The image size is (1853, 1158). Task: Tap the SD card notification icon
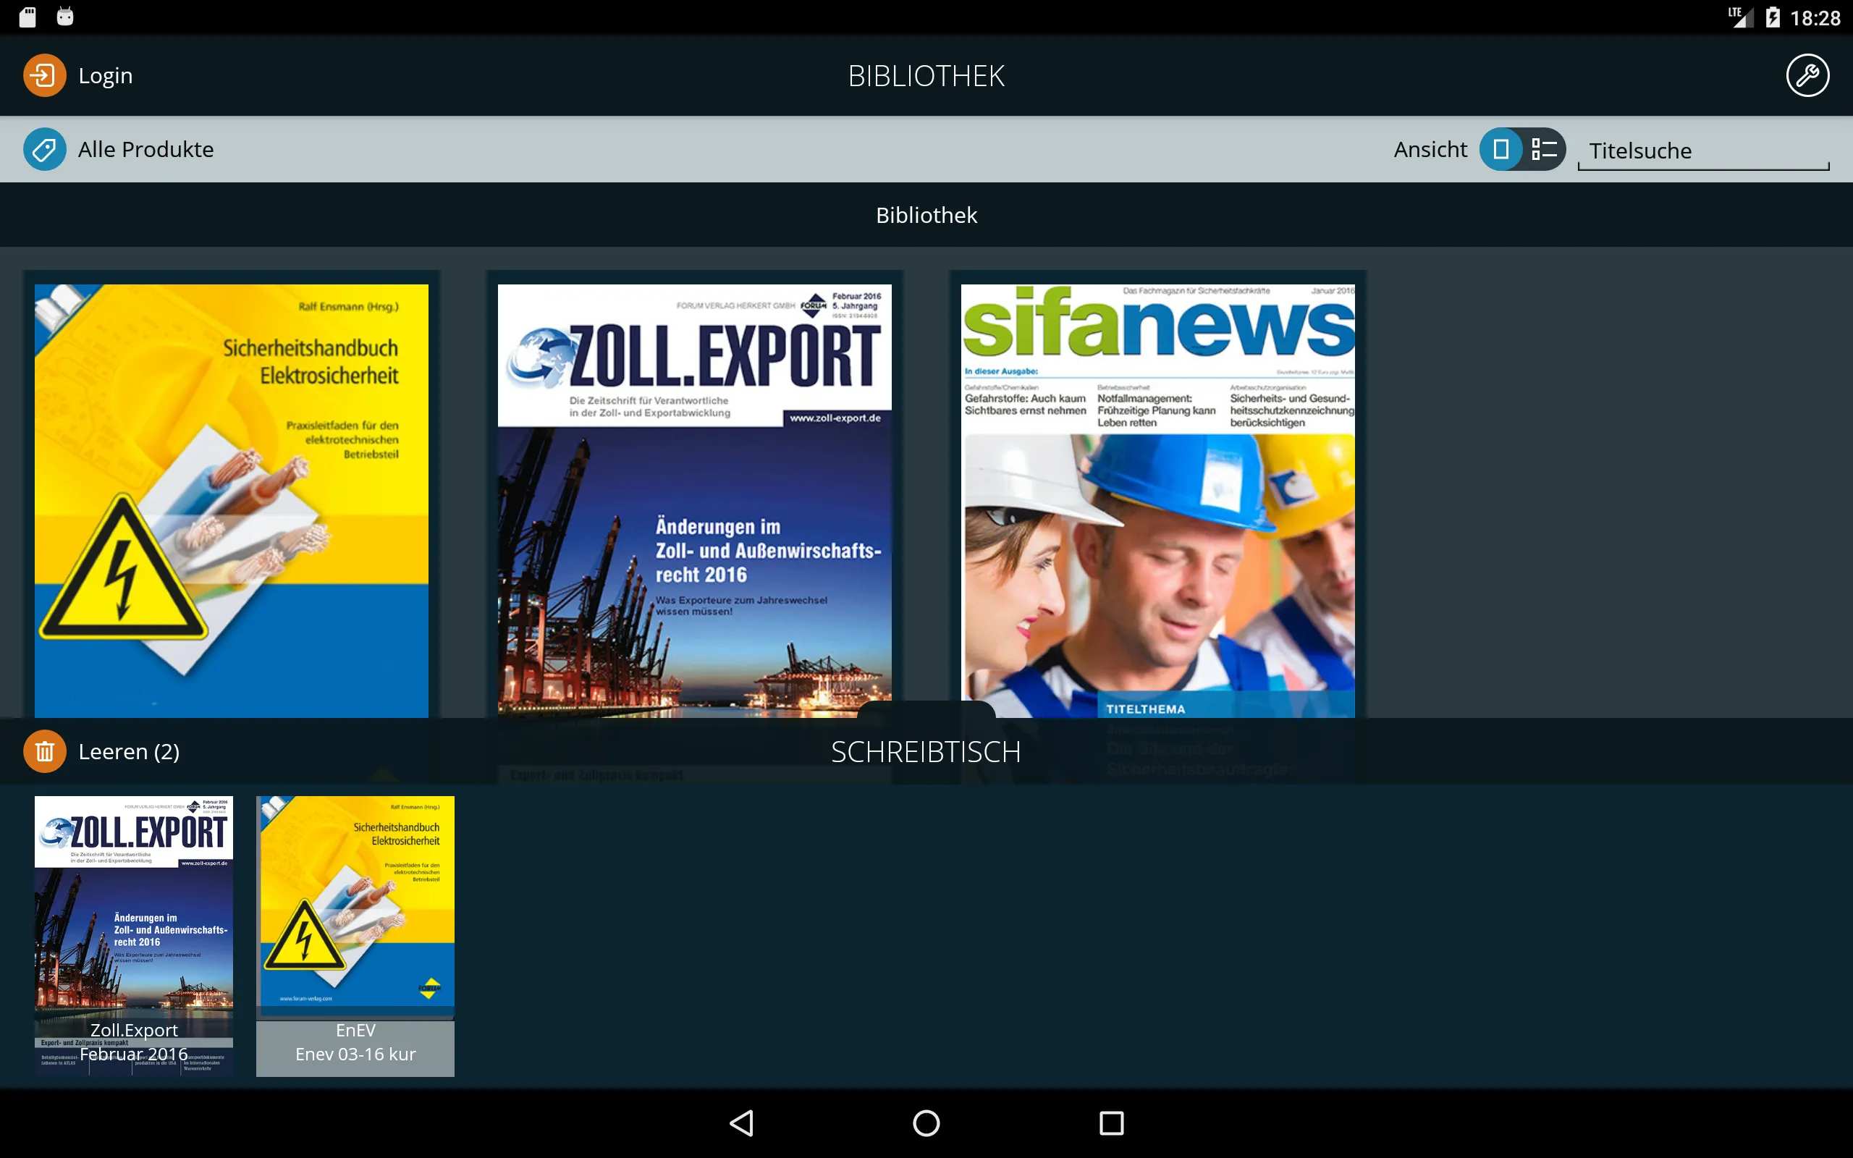click(x=28, y=17)
